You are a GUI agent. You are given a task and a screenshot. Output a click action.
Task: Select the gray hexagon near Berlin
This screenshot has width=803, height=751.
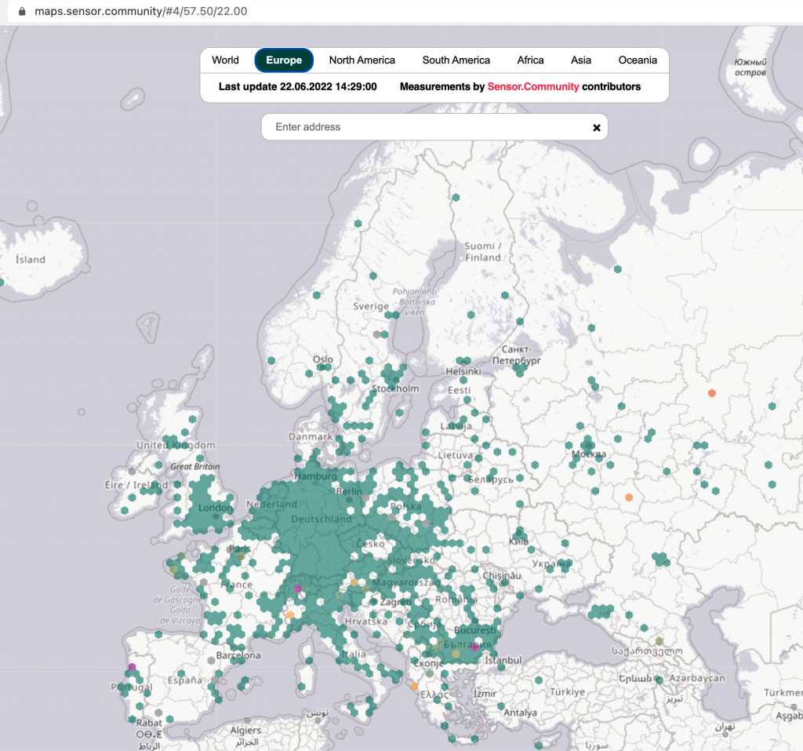[365, 497]
